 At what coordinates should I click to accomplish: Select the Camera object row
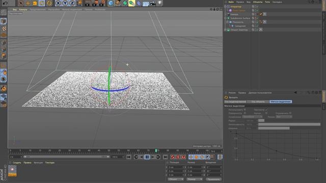234,15
